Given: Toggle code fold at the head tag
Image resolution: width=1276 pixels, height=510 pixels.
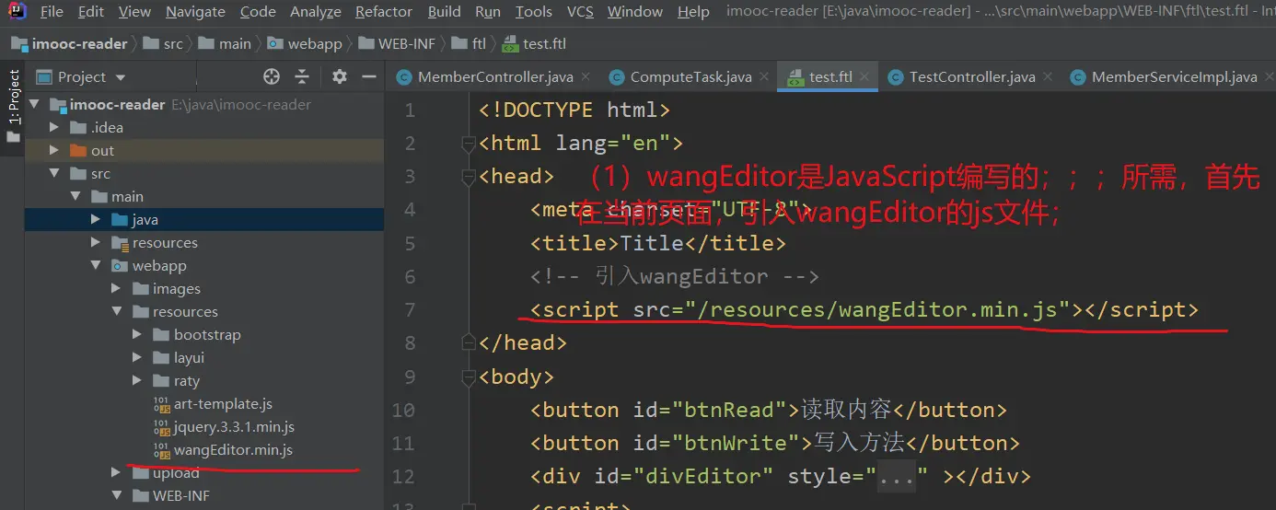Looking at the screenshot, I should 468,177.
